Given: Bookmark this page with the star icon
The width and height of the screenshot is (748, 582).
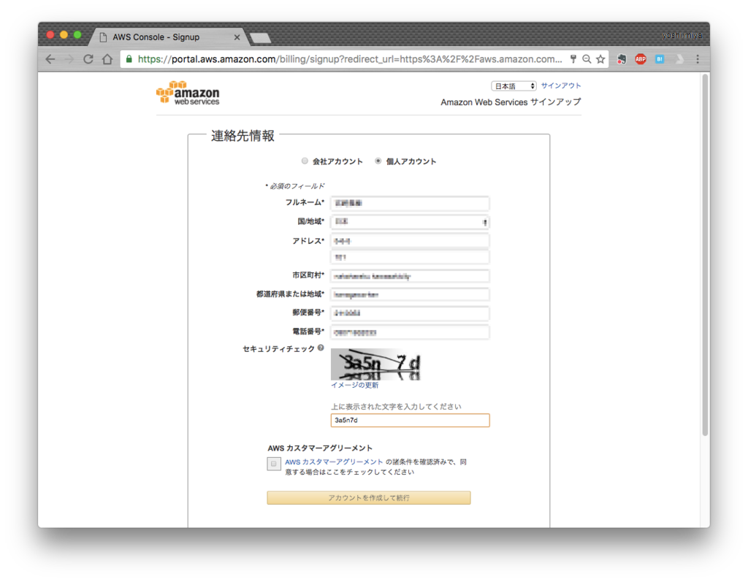Looking at the screenshot, I should click(600, 59).
